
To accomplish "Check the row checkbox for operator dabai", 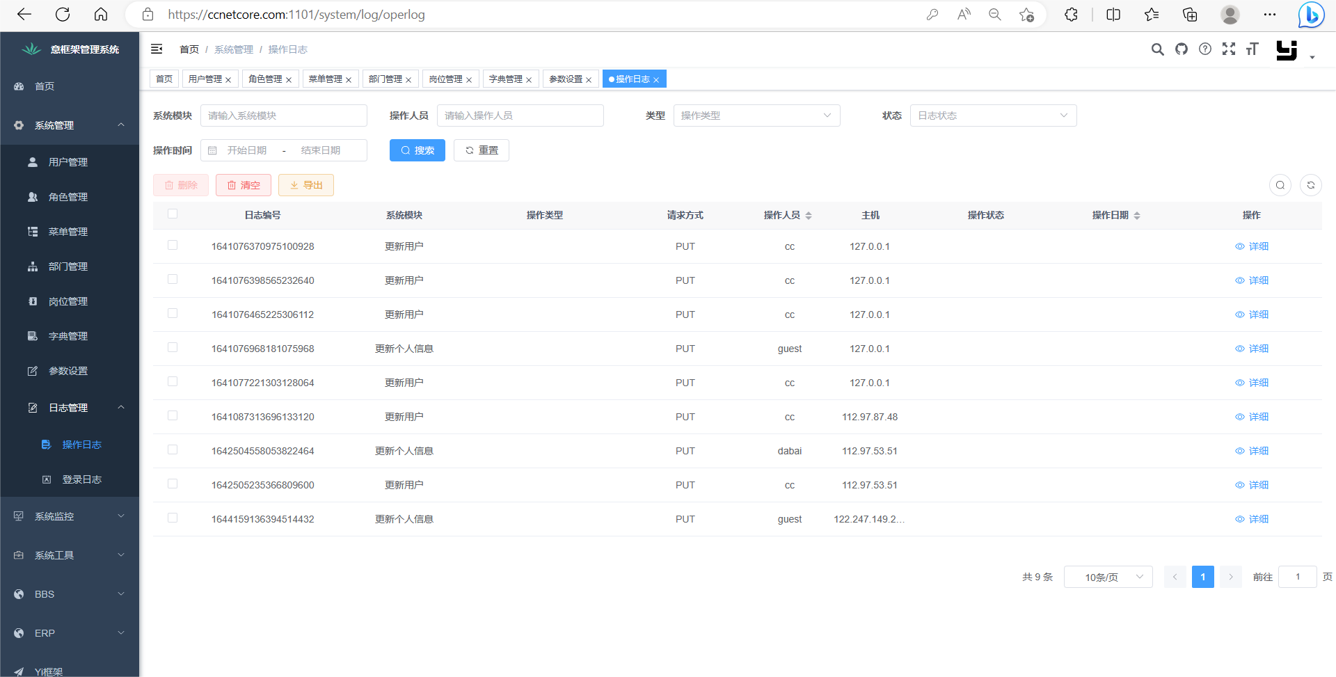I will point(172,449).
